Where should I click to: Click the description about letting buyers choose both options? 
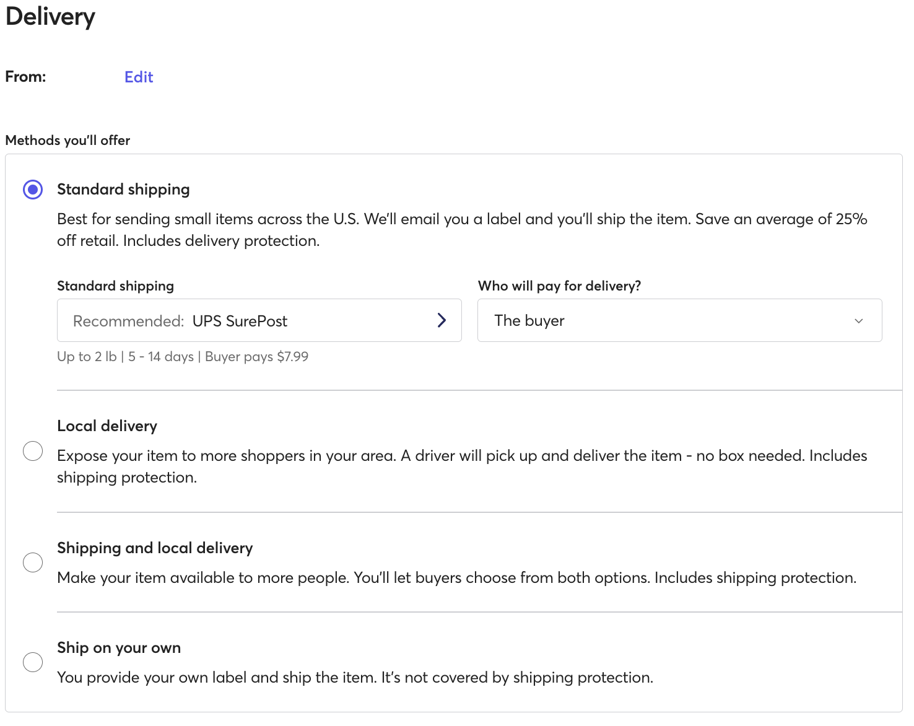coord(456,578)
